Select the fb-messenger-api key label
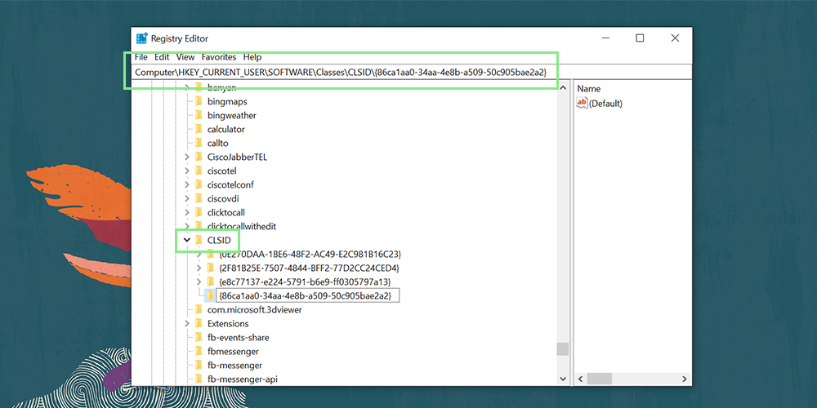Viewport: 817px width, 408px height. click(243, 379)
